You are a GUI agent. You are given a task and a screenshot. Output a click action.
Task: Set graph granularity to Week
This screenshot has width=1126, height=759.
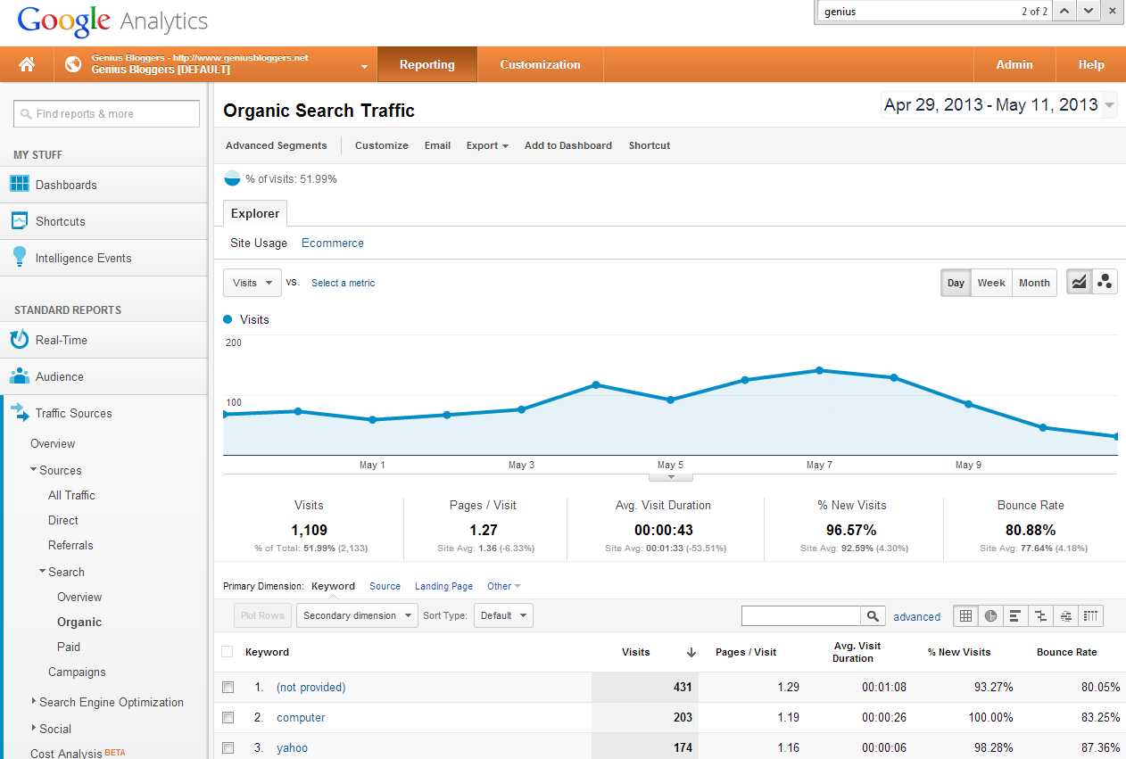pos(991,283)
